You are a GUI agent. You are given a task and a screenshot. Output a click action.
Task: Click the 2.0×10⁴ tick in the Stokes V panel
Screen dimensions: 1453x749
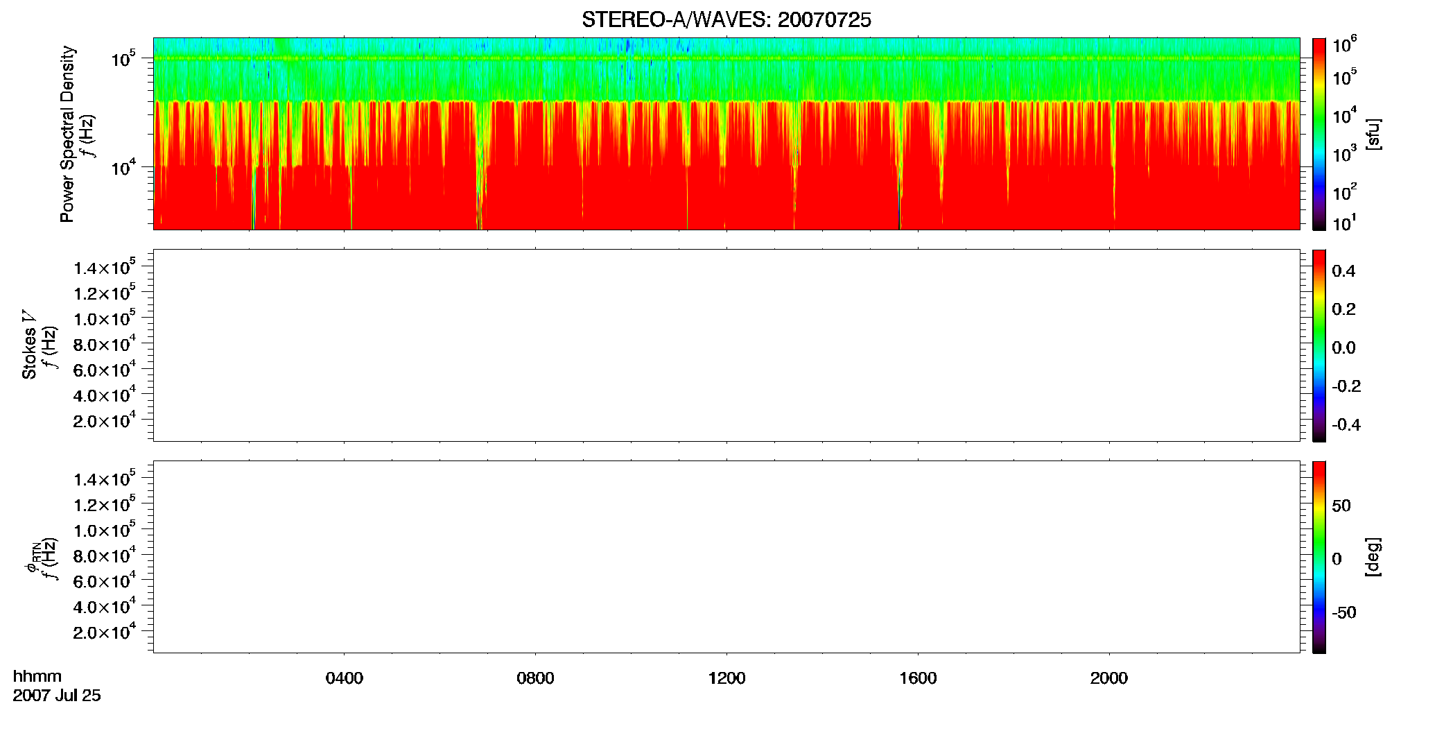point(105,420)
